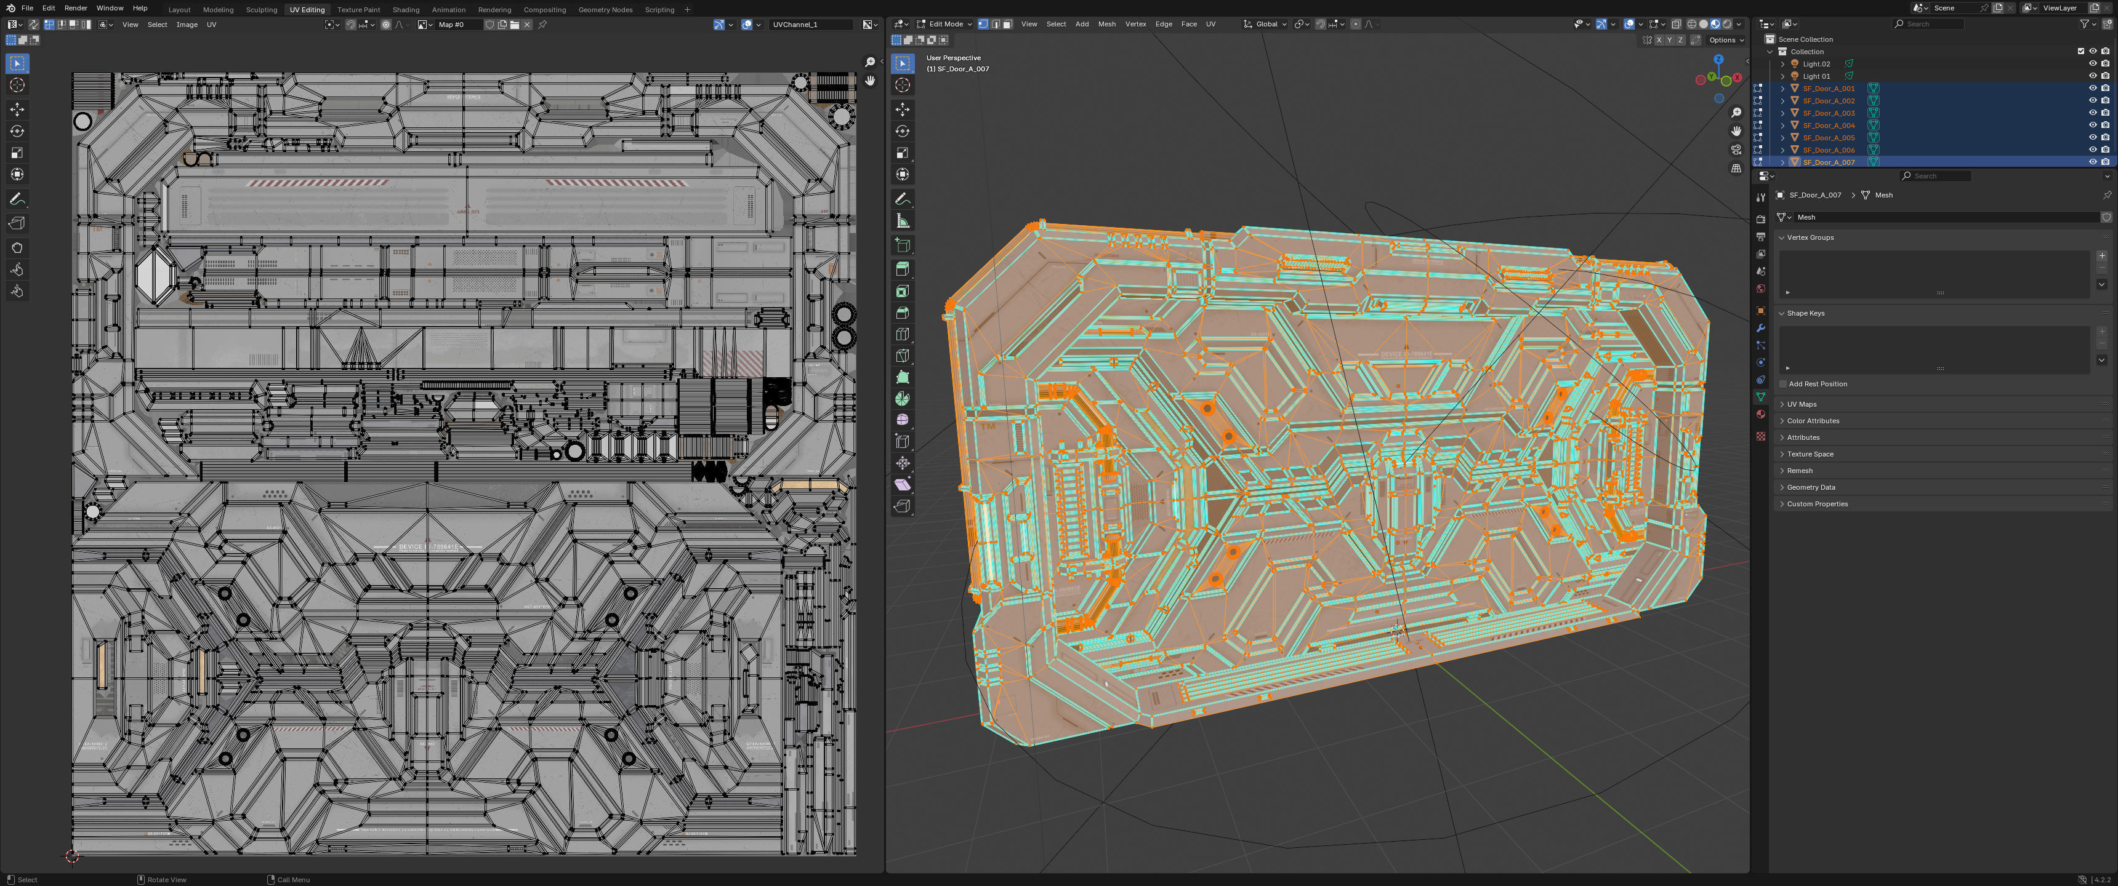Select the Poly Build tool
The height and width of the screenshot is (886, 2118).
point(903,377)
